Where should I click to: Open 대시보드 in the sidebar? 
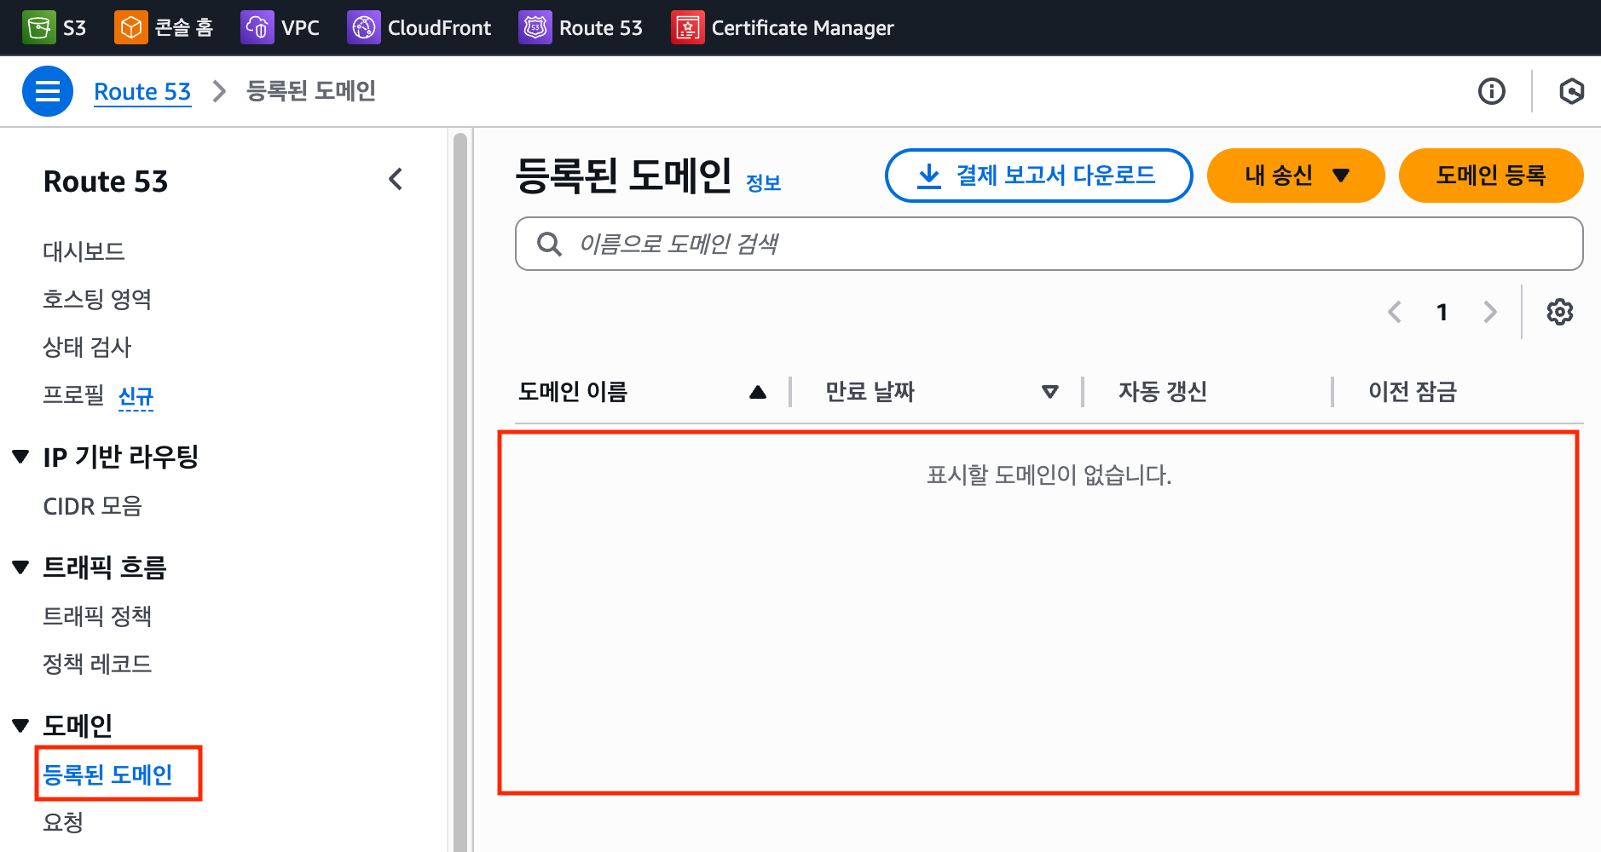click(x=84, y=251)
